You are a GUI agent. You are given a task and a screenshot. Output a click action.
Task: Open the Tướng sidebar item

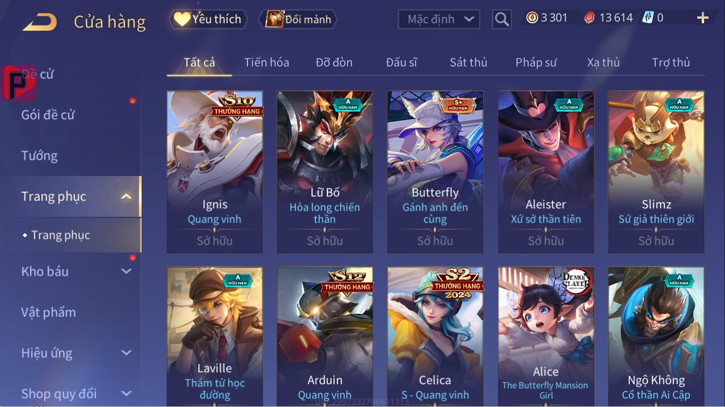[40, 156]
